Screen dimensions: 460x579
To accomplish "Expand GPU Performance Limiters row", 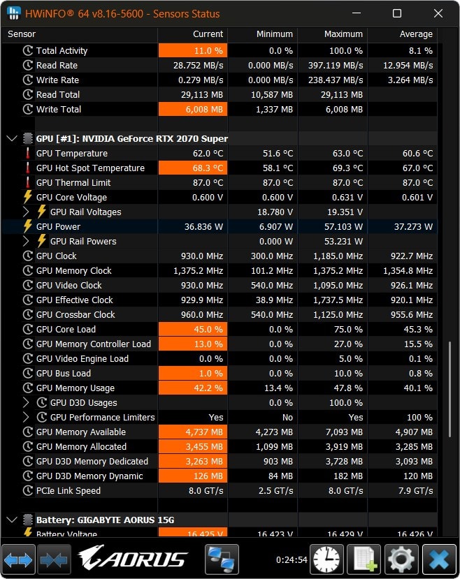I will pos(27,417).
